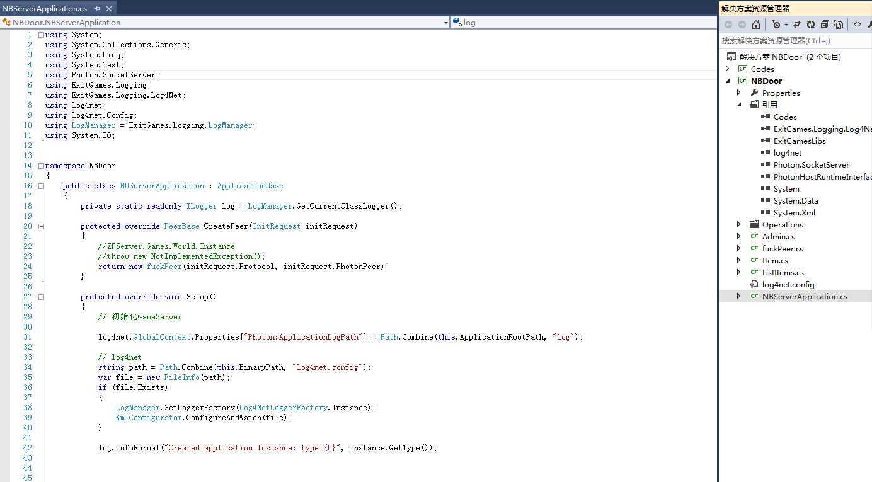This screenshot has height=482, width=872.
Task: Select the PhotonHostRuntimeInterfaces reference
Action: (822, 176)
